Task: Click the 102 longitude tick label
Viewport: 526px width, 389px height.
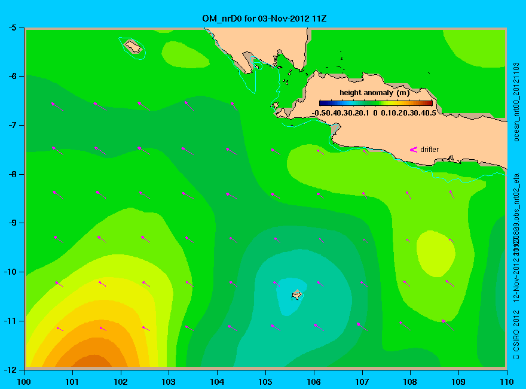Action: pyautogui.click(x=120, y=382)
